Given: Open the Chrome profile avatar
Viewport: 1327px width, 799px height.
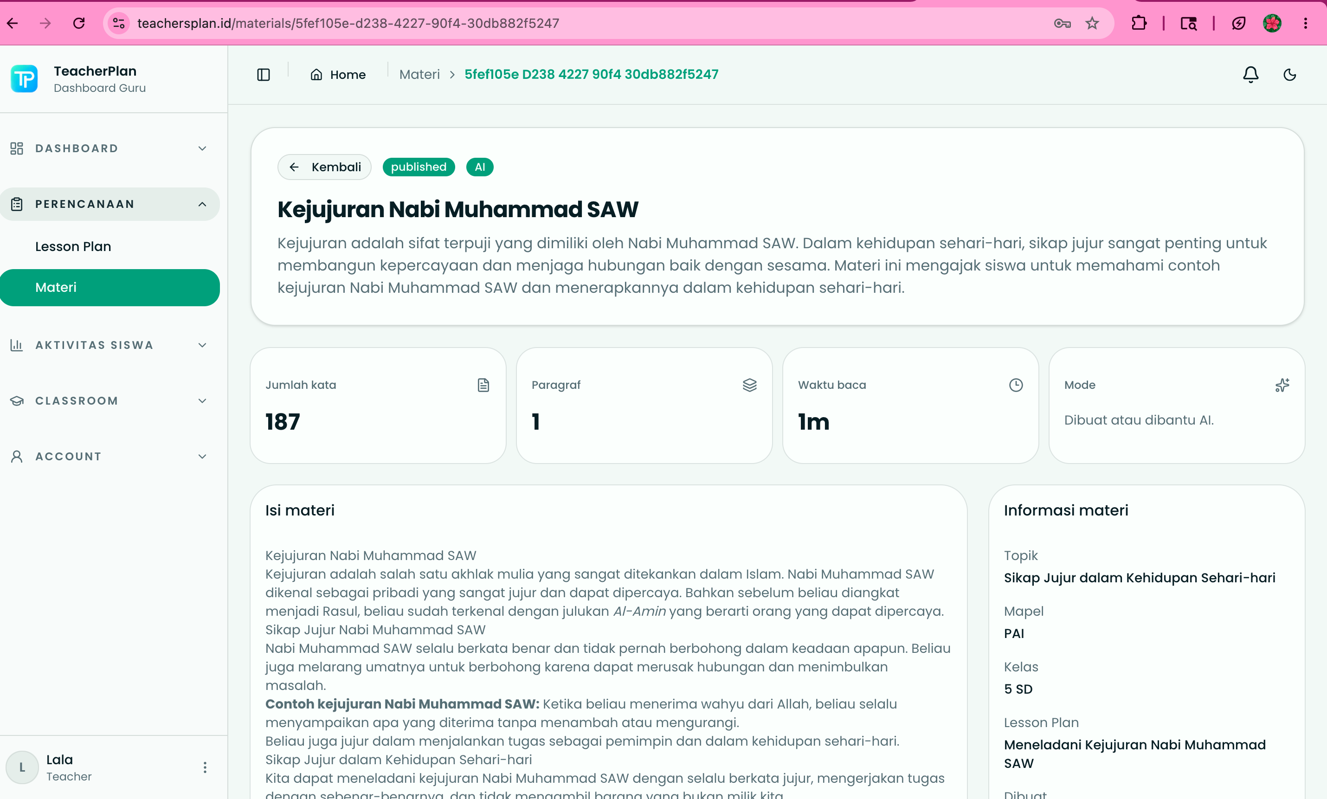Looking at the screenshot, I should pyautogui.click(x=1272, y=23).
